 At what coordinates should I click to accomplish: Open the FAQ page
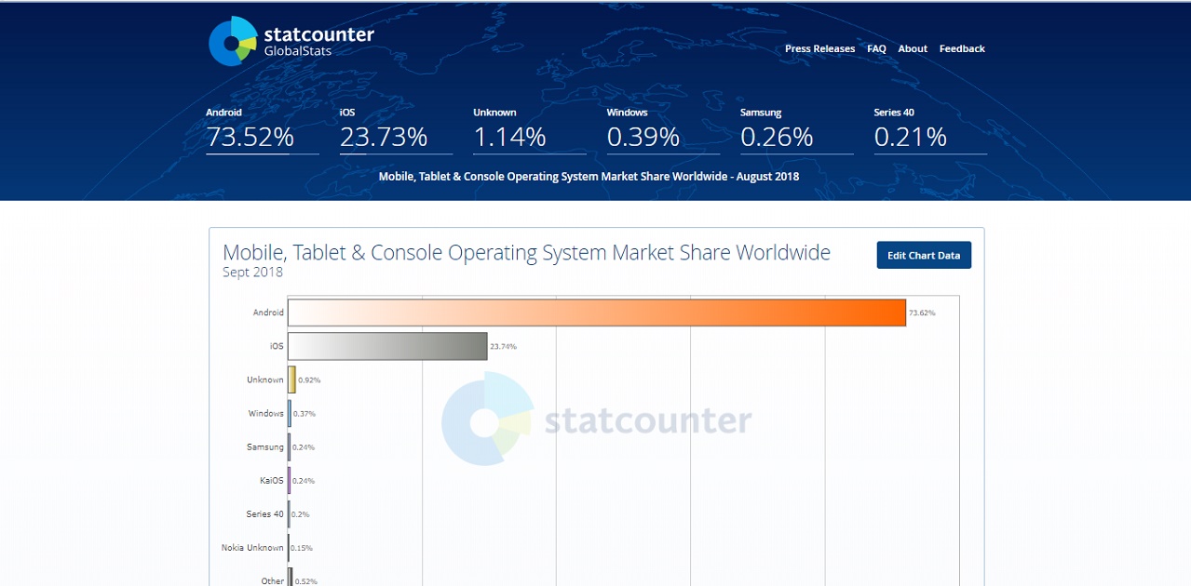pos(876,48)
